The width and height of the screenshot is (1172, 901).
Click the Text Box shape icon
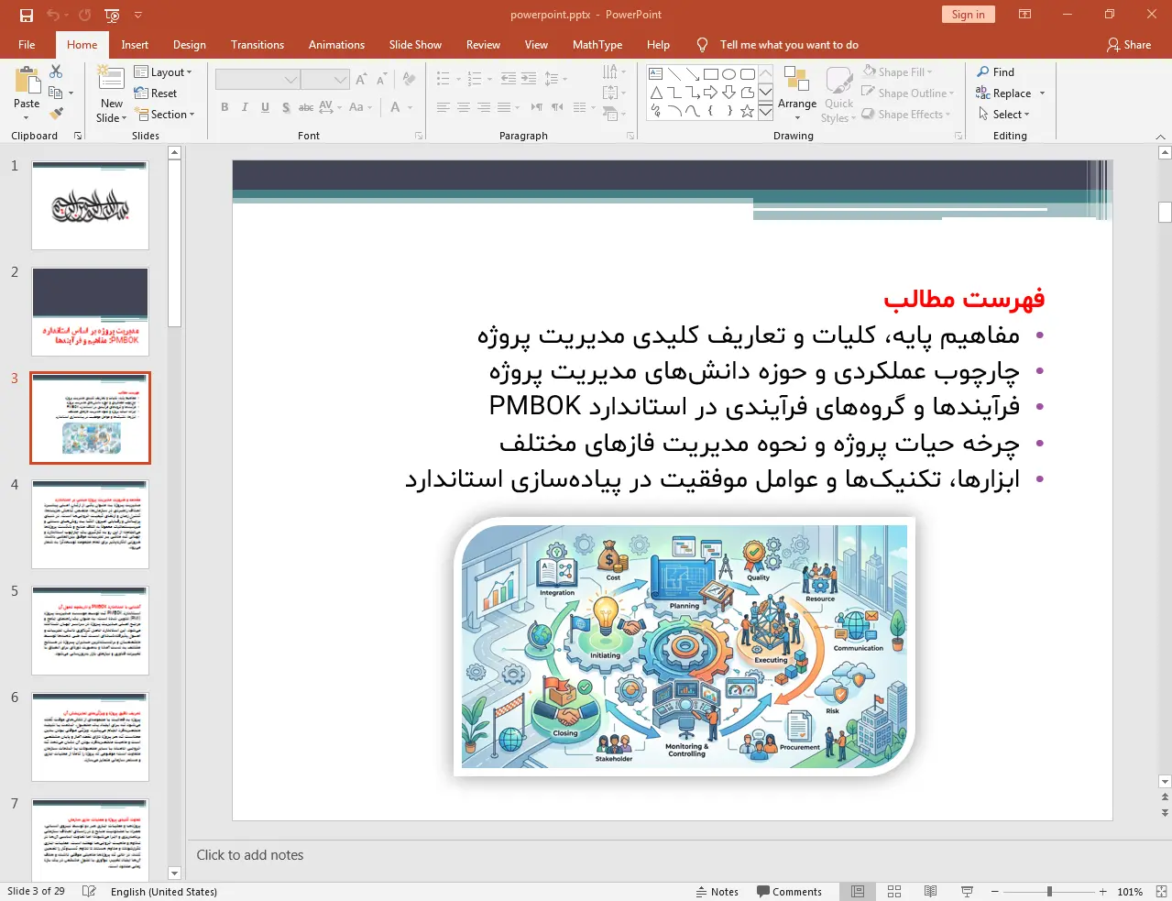pyautogui.click(x=656, y=74)
